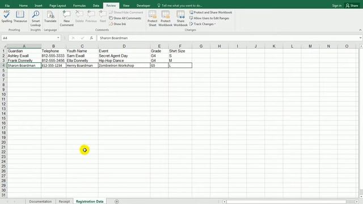Select cell with Zombietron Workshop
Screen dimensions: 363x204
(x=124, y=66)
